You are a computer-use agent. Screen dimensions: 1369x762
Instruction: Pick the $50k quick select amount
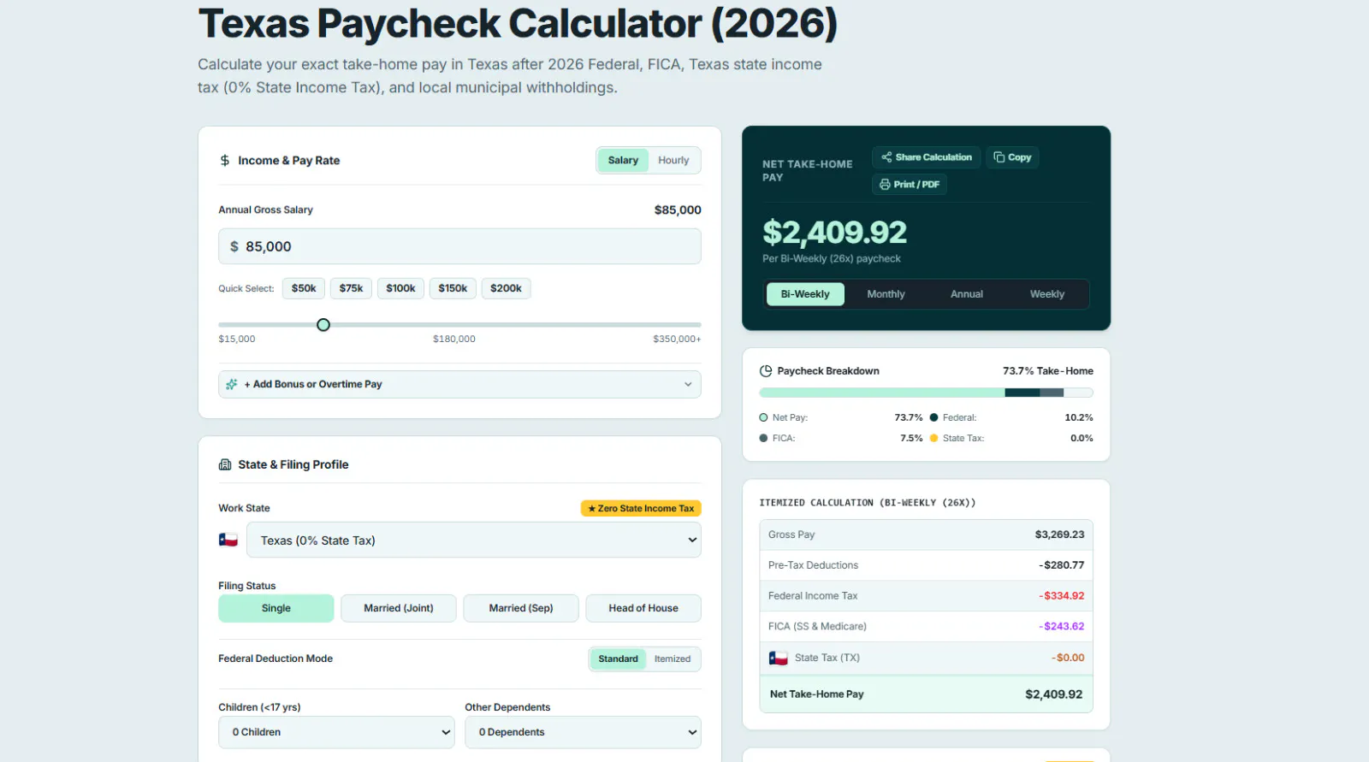tap(304, 288)
